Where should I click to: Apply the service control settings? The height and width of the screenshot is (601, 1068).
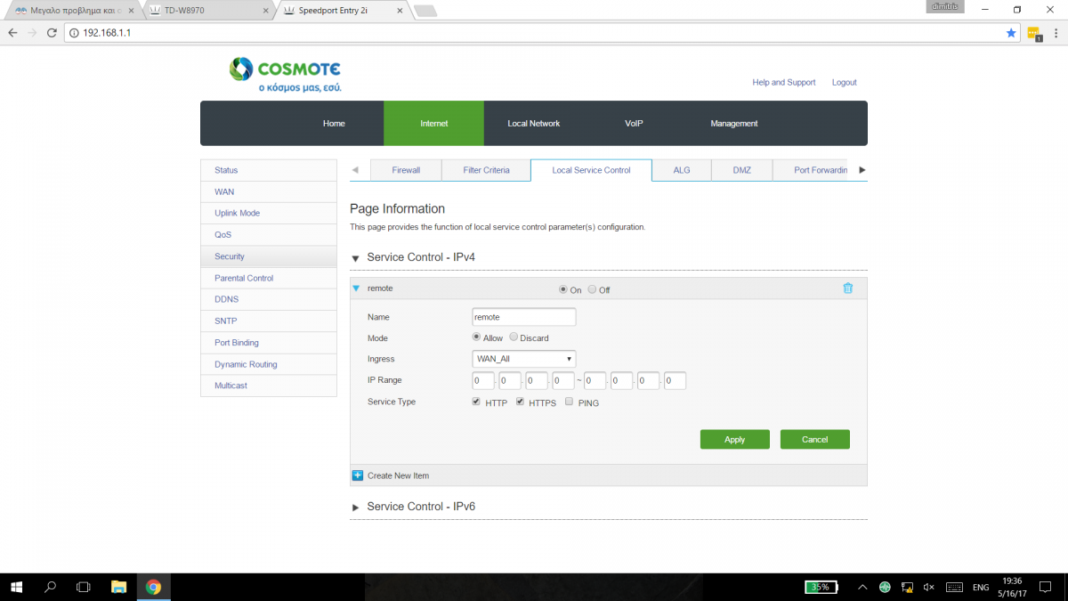click(x=735, y=439)
